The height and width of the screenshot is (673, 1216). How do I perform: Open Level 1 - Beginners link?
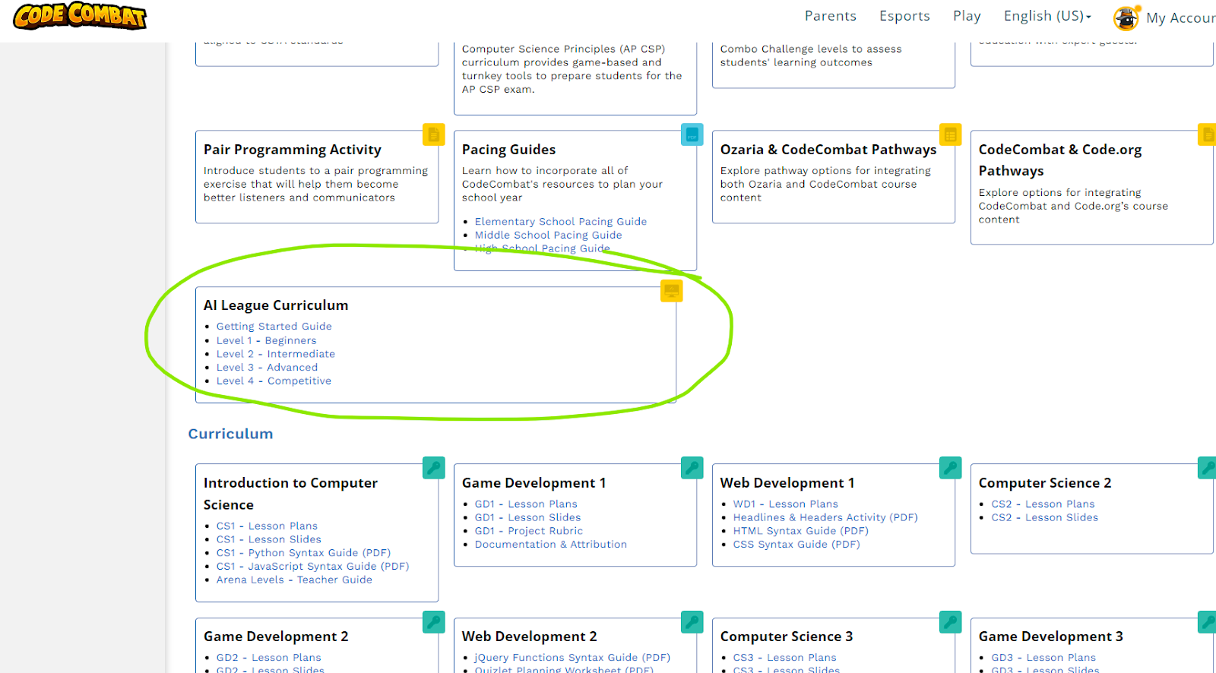tap(266, 341)
